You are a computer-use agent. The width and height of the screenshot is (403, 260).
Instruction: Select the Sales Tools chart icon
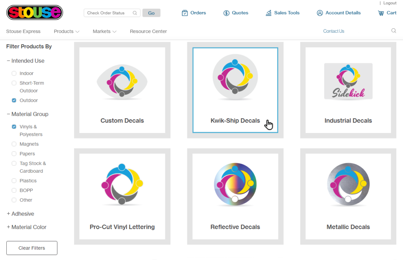[x=268, y=13]
